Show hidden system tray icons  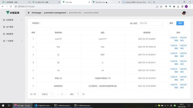coord(156,105)
